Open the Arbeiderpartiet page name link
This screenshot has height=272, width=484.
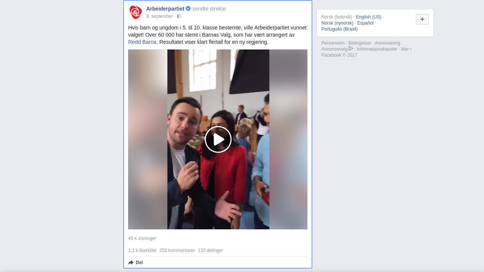click(165, 9)
